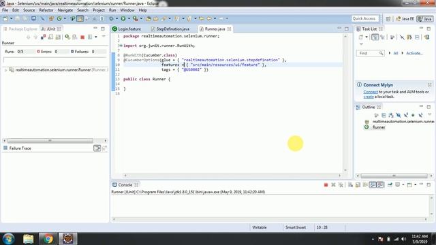
Task: Click Next Failed Test down arrow
Action: point(28,37)
